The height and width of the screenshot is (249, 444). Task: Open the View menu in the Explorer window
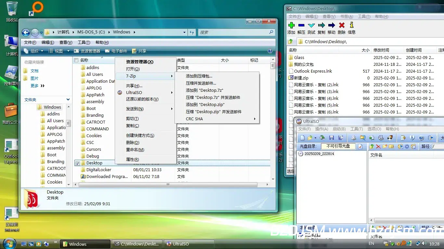66,42
